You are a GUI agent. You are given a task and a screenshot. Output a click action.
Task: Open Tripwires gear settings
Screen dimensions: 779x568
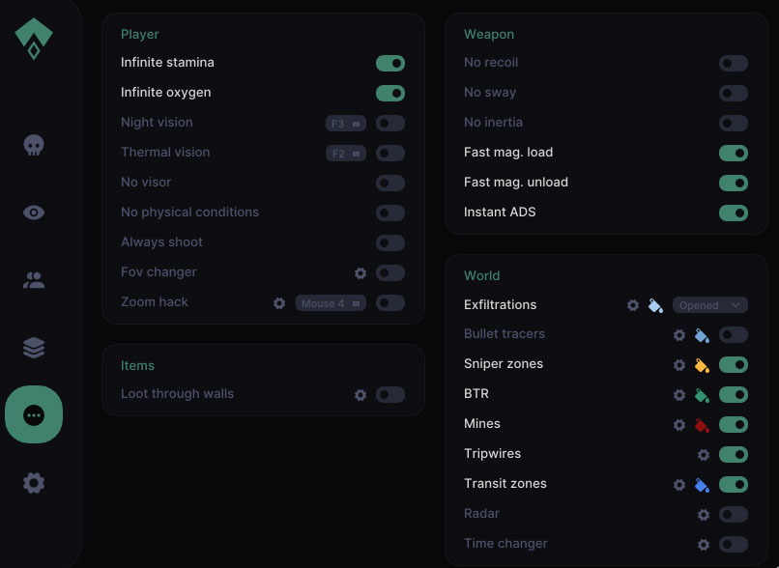tap(704, 455)
